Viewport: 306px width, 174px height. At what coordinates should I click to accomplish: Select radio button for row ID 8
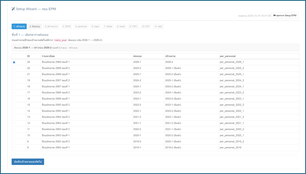tap(14, 148)
